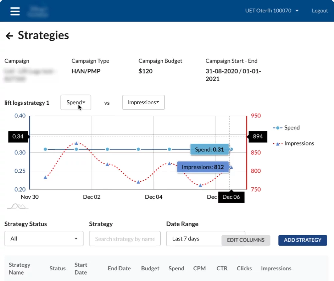Click Logout in the top bar
This screenshot has width=334, height=281.
[320, 10]
